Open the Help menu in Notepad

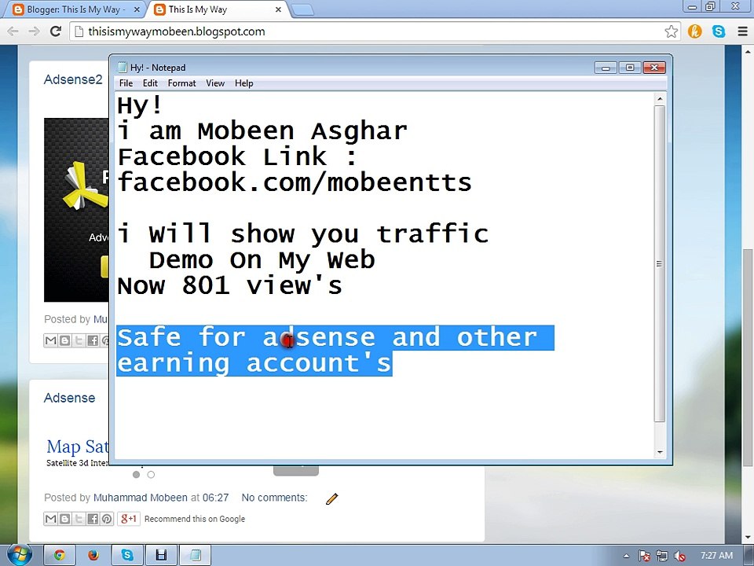[243, 83]
